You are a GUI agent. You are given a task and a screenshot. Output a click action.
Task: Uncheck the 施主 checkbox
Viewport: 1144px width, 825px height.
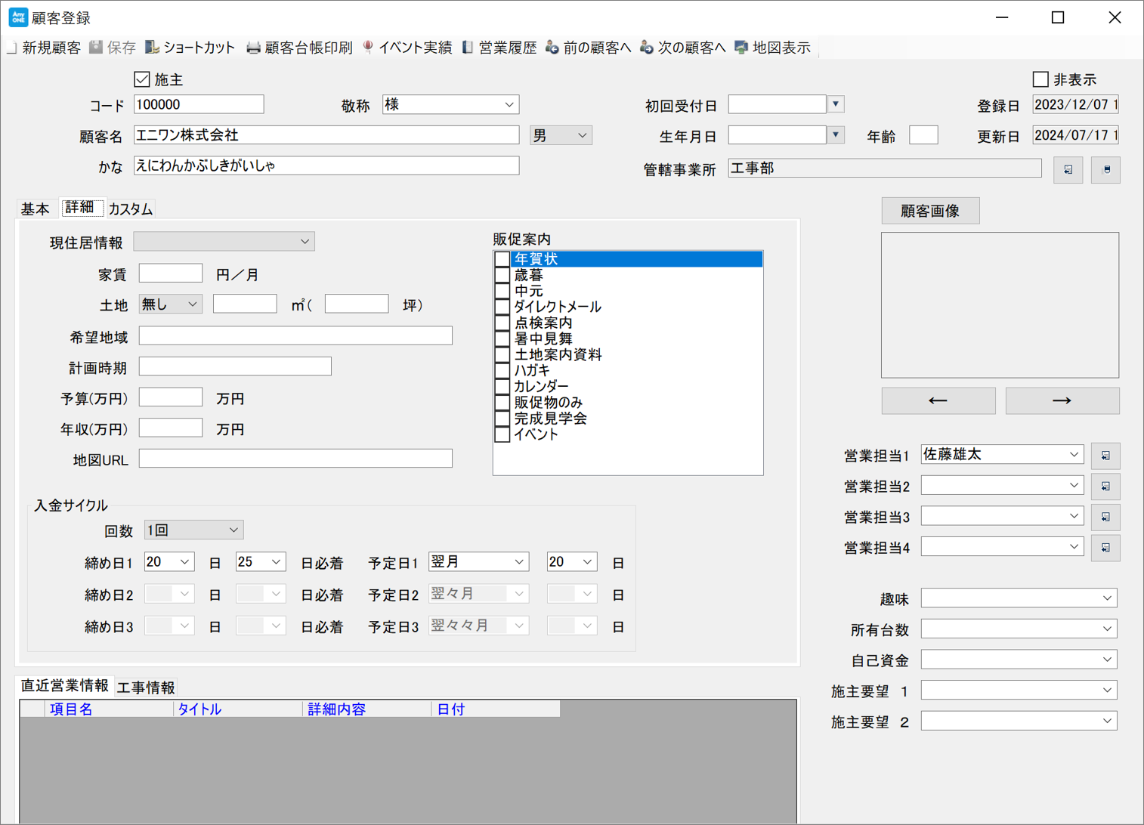click(x=142, y=79)
